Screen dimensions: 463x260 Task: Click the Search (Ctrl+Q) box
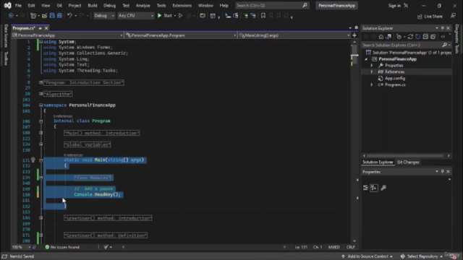point(272,6)
